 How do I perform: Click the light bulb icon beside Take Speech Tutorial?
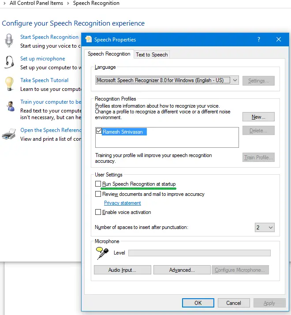coord(9,84)
